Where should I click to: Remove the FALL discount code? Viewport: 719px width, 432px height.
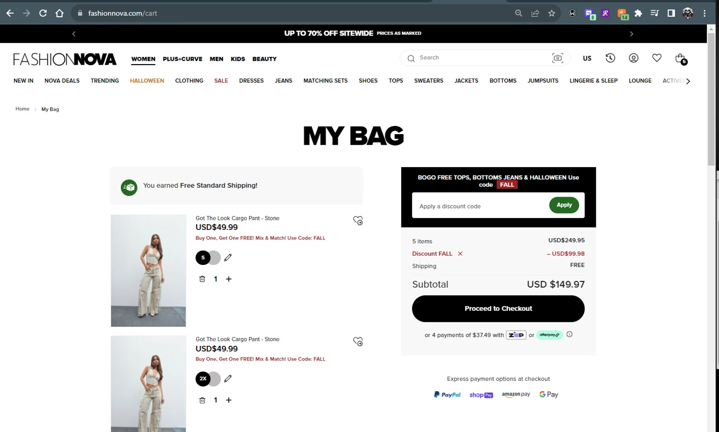pyautogui.click(x=460, y=254)
